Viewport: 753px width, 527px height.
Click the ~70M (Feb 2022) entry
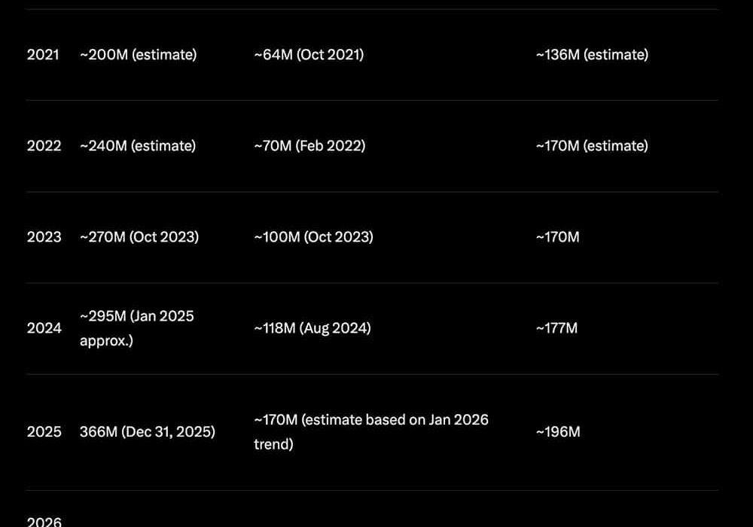[x=309, y=146]
